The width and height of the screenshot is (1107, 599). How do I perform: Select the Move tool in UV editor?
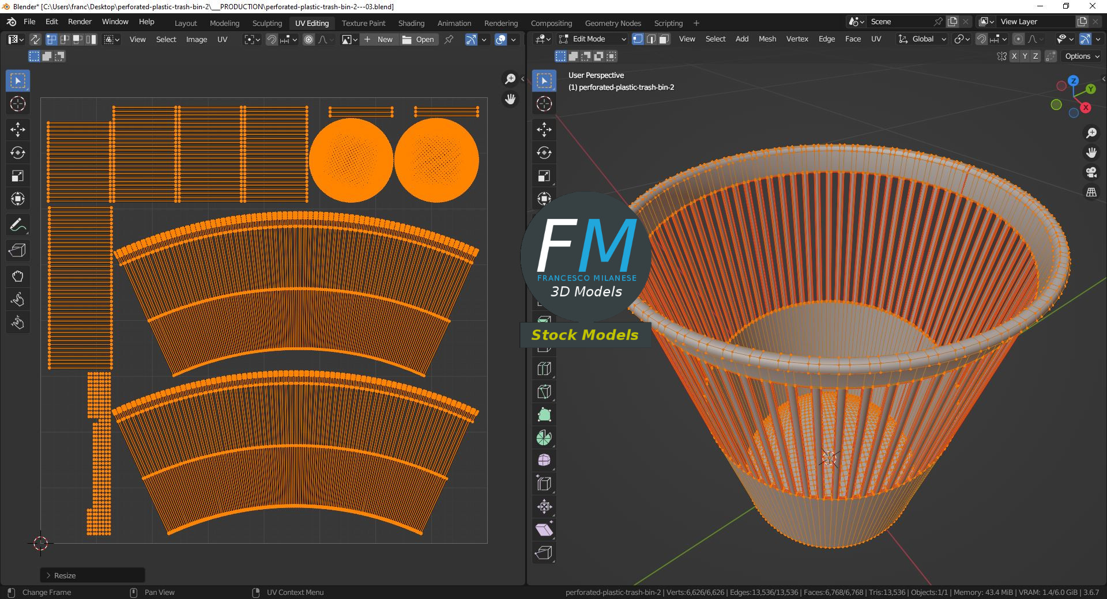click(18, 130)
